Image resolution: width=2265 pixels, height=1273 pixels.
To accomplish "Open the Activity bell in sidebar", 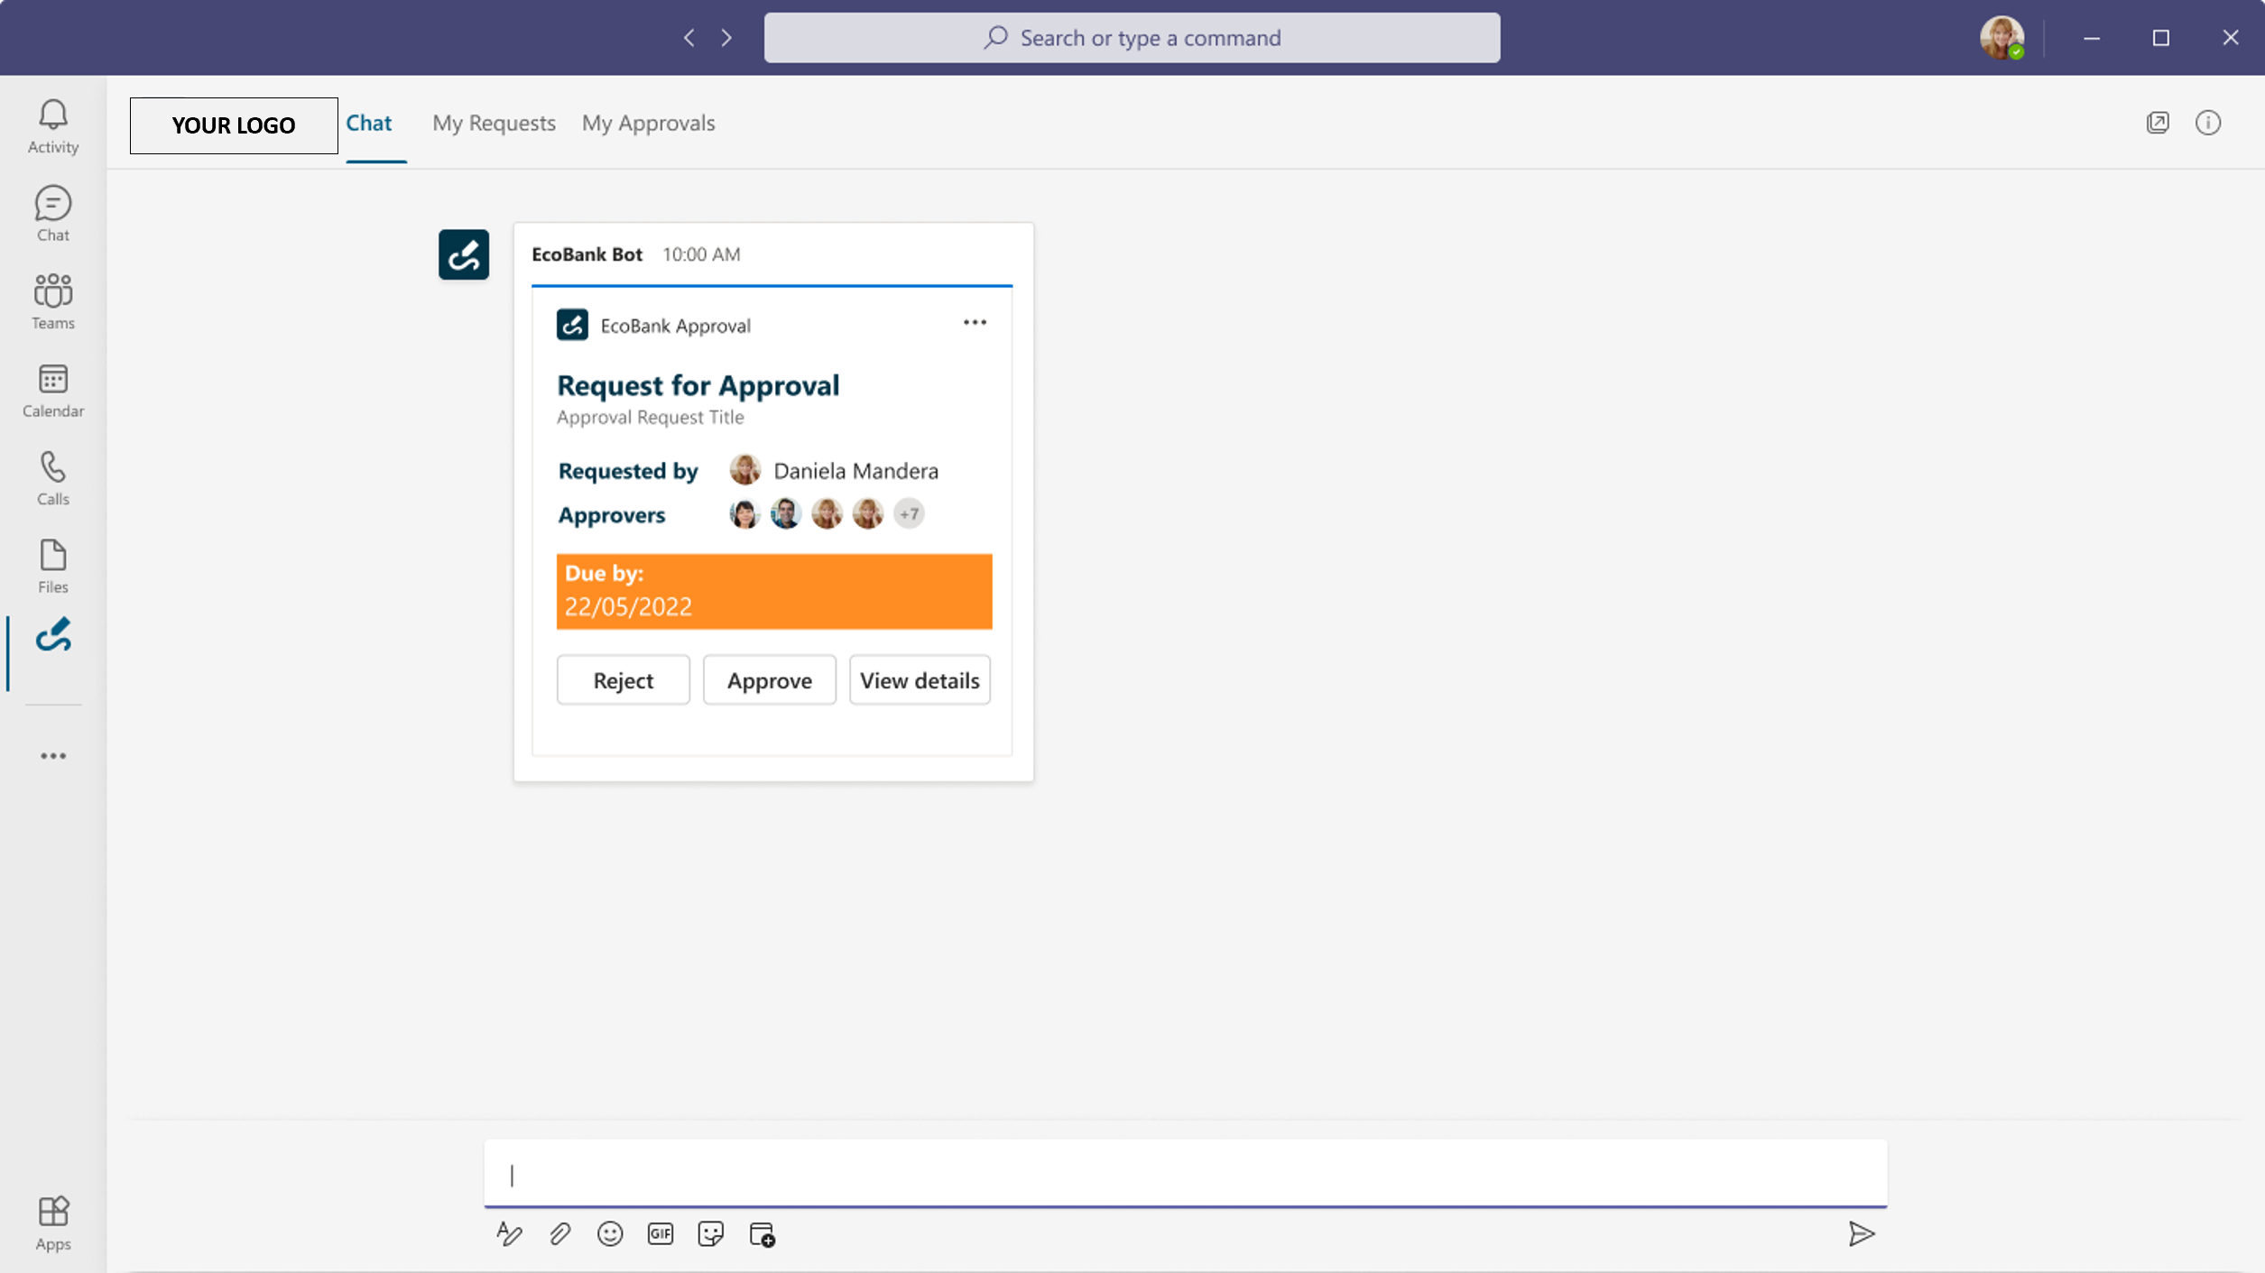I will click(x=52, y=125).
